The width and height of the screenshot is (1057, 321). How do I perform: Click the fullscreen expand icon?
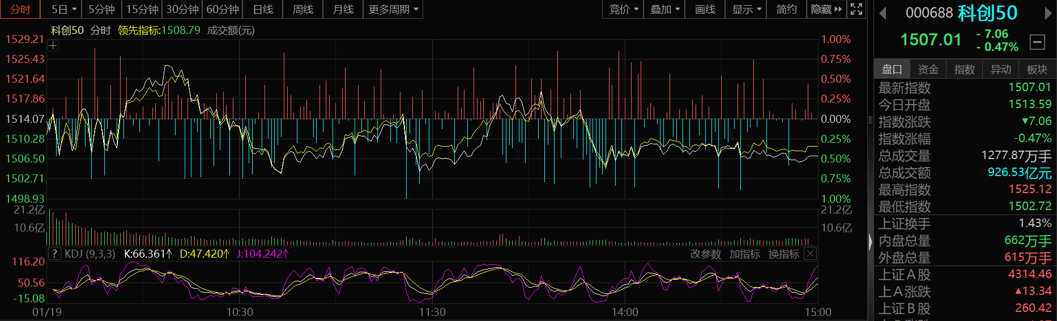pyautogui.click(x=856, y=9)
